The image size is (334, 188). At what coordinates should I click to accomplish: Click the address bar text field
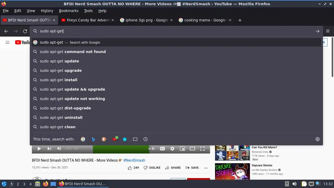pyautogui.click(x=176, y=31)
